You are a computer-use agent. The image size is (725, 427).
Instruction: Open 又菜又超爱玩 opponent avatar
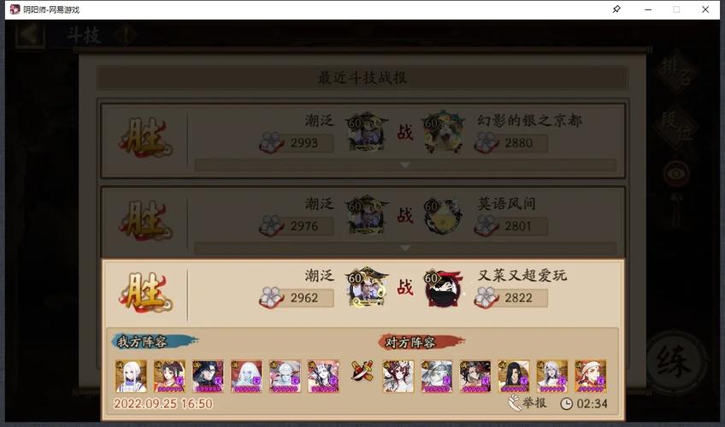pos(443,288)
